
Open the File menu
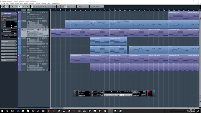[4, 4]
